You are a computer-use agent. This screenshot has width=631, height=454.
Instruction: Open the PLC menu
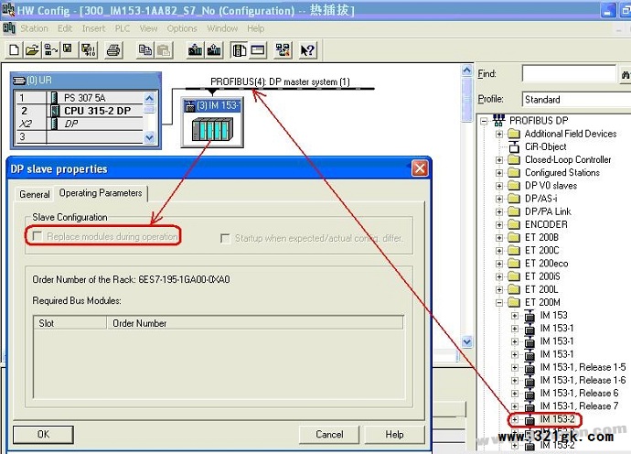(x=123, y=28)
